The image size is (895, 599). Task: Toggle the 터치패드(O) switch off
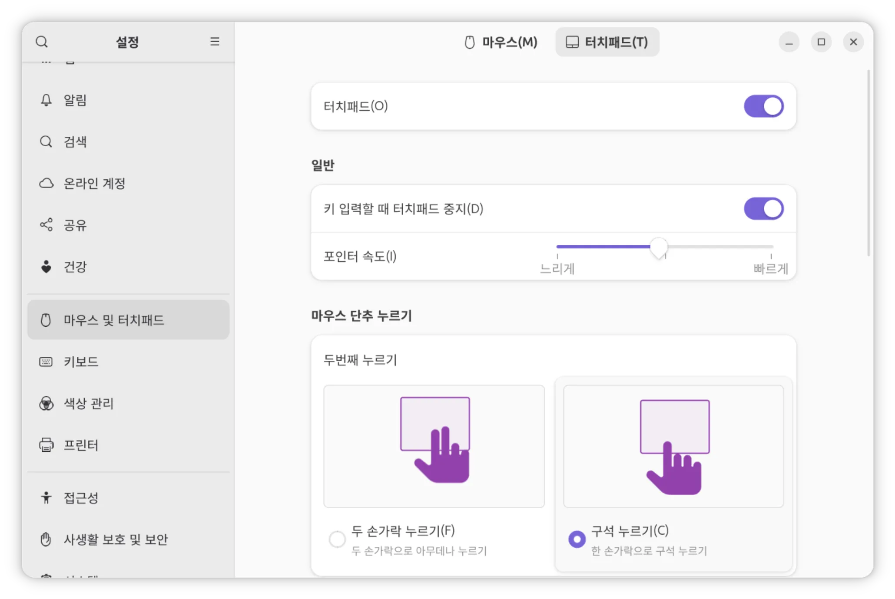pos(763,106)
